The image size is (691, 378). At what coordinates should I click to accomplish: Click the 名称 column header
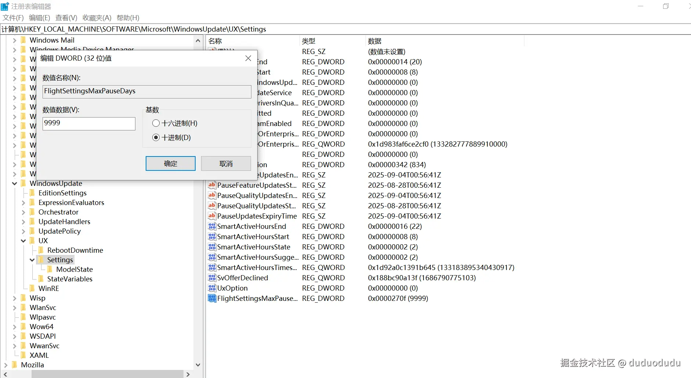tap(253, 41)
